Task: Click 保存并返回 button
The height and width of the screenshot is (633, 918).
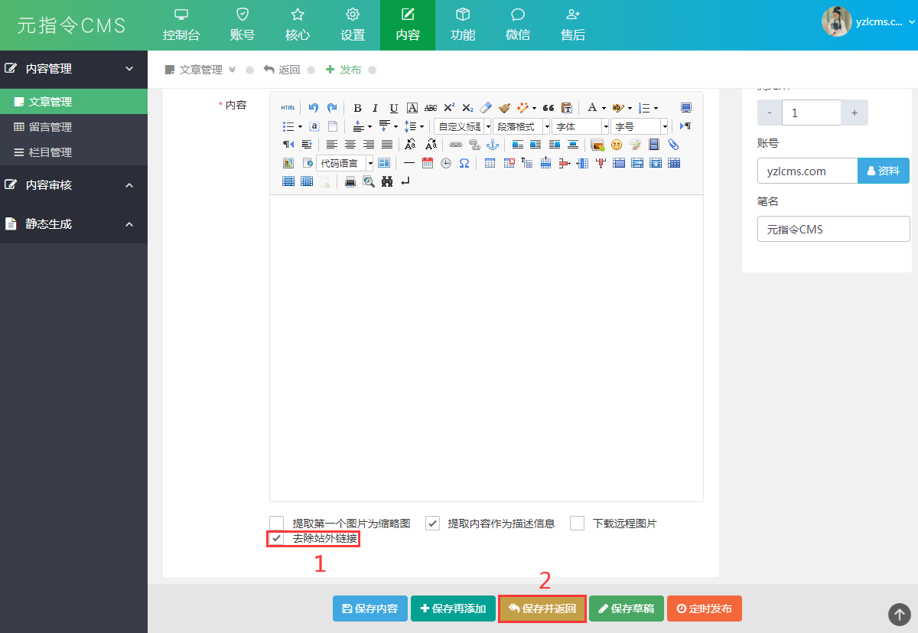Action: pyautogui.click(x=542, y=609)
